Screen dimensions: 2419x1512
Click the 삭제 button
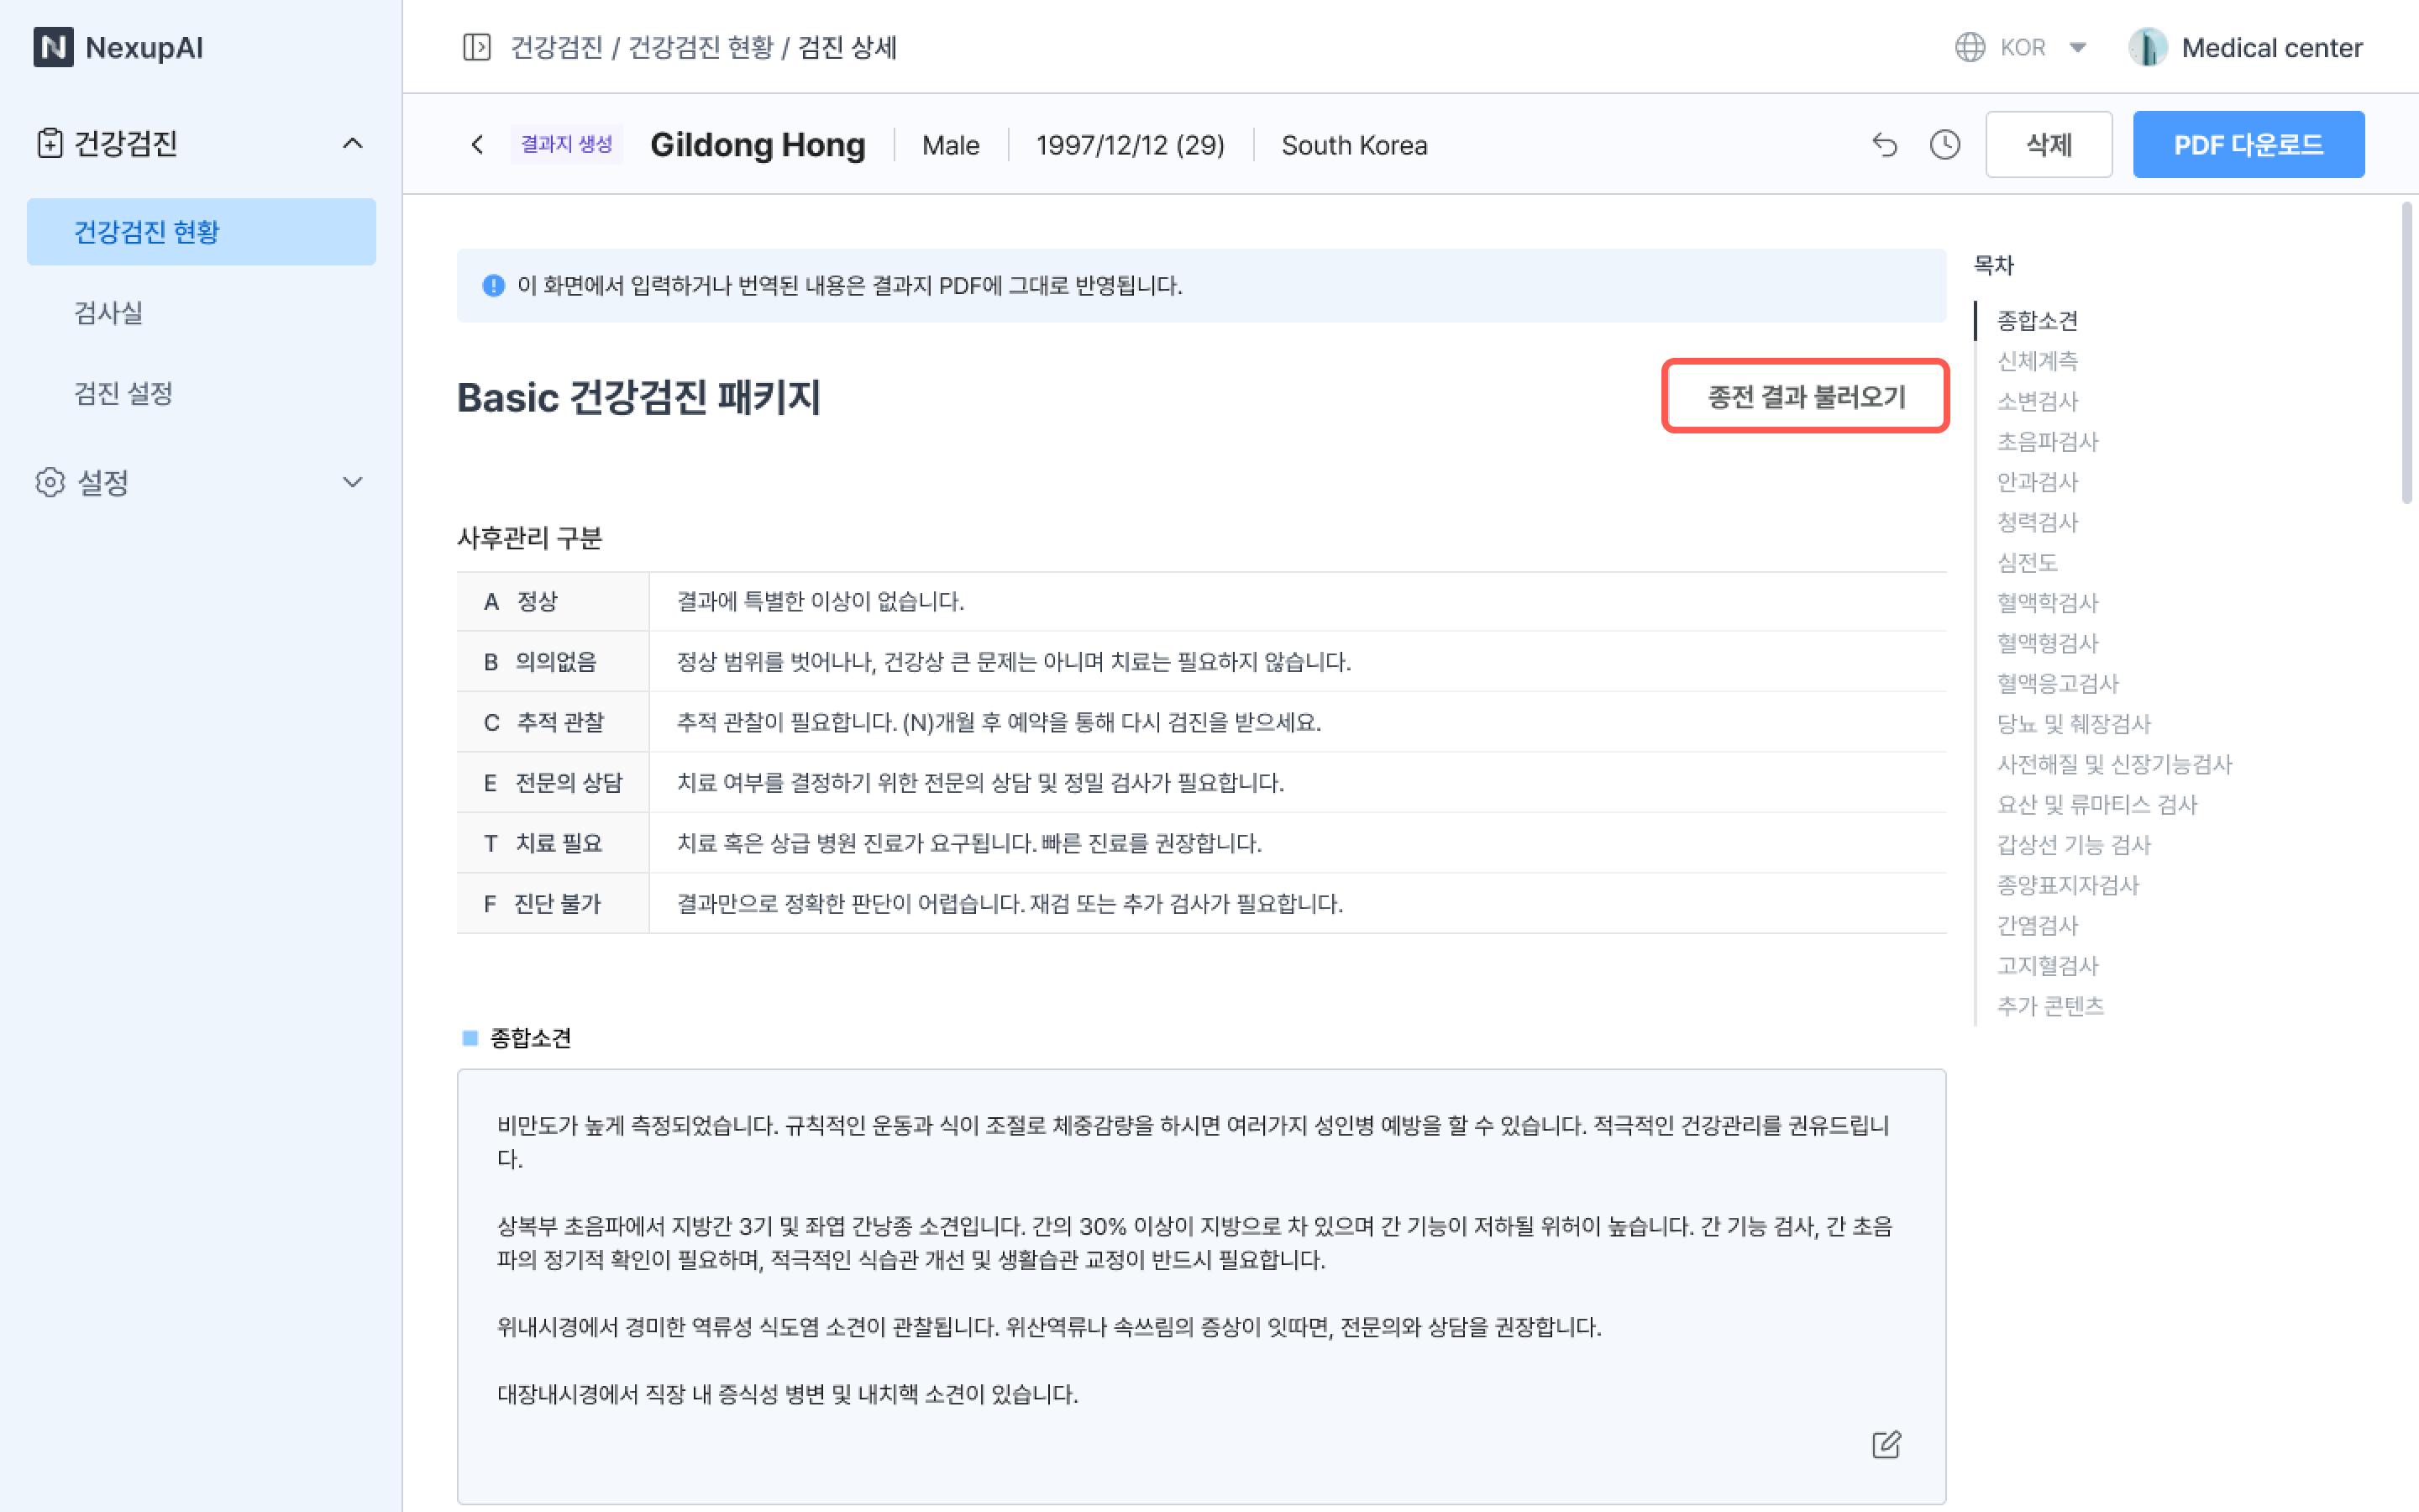pyautogui.click(x=2048, y=145)
